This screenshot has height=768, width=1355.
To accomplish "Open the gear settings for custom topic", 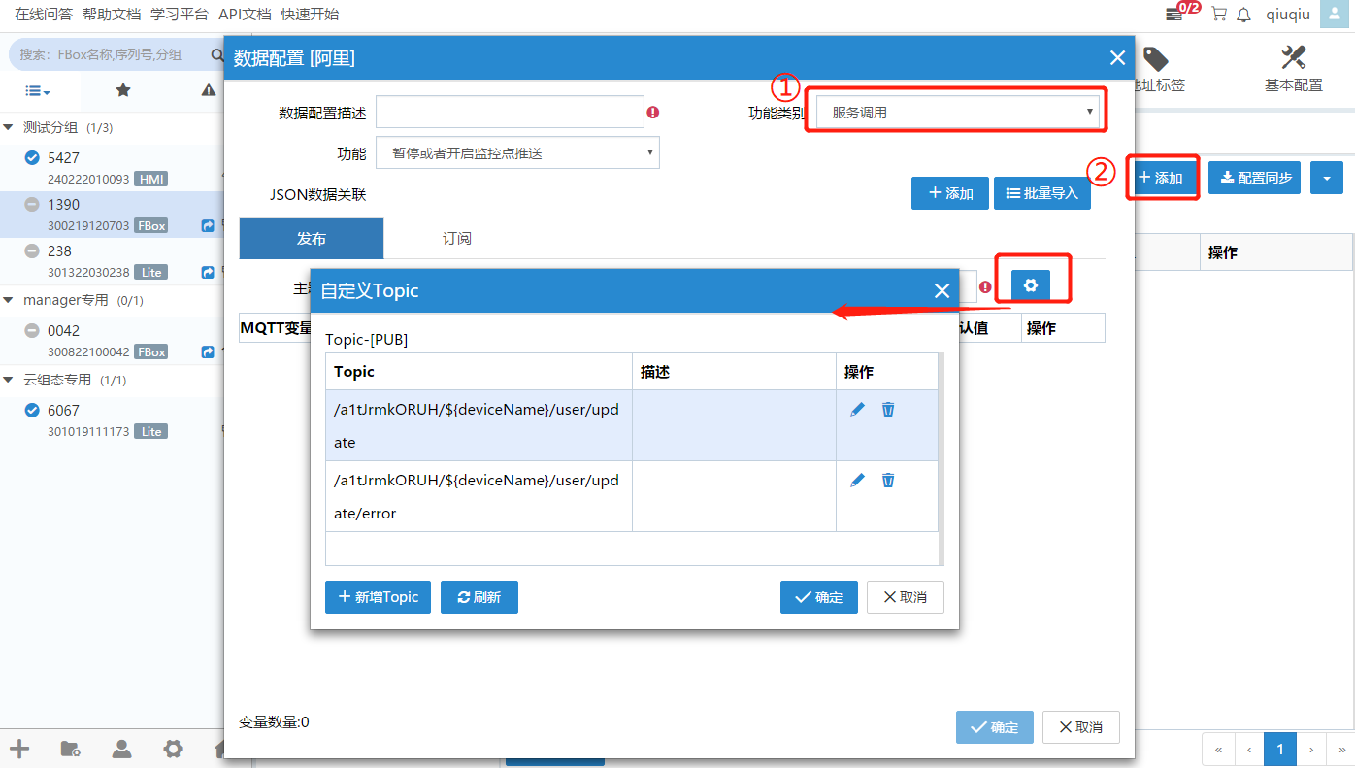I will coord(1031,285).
